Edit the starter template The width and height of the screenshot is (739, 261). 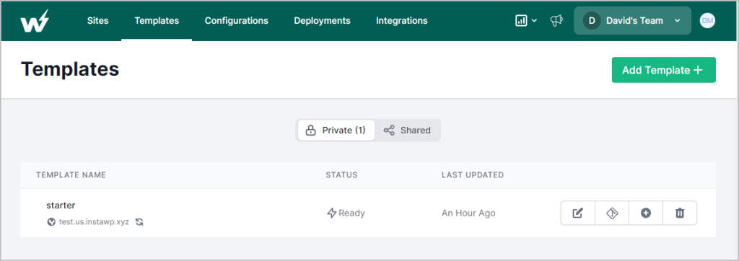point(578,213)
